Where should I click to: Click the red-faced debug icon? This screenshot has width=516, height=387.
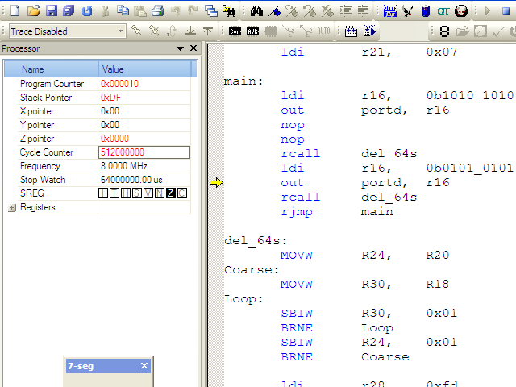click(x=461, y=11)
